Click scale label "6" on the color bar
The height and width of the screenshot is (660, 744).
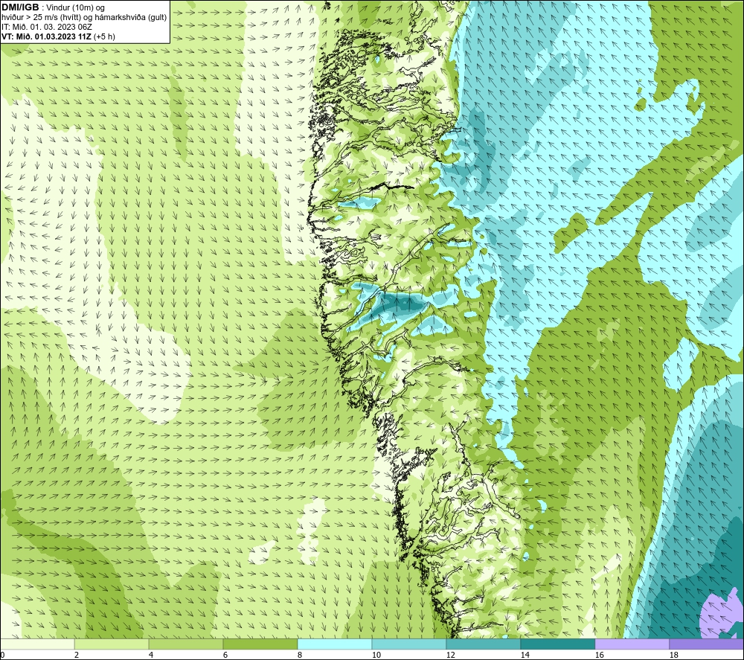click(225, 655)
